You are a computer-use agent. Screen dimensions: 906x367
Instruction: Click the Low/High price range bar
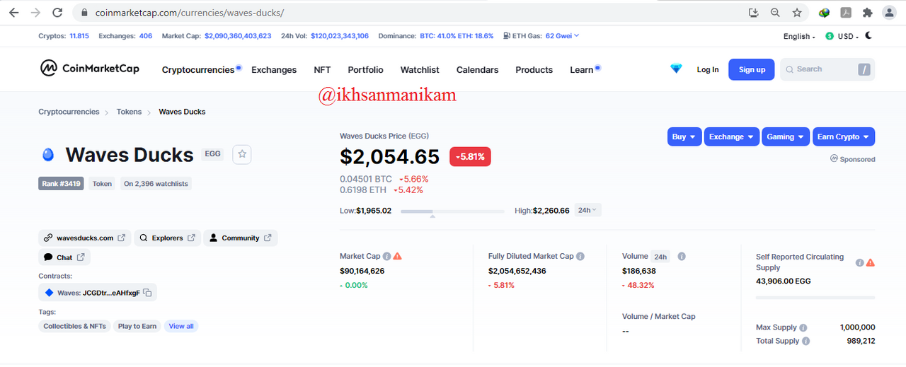pos(452,211)
